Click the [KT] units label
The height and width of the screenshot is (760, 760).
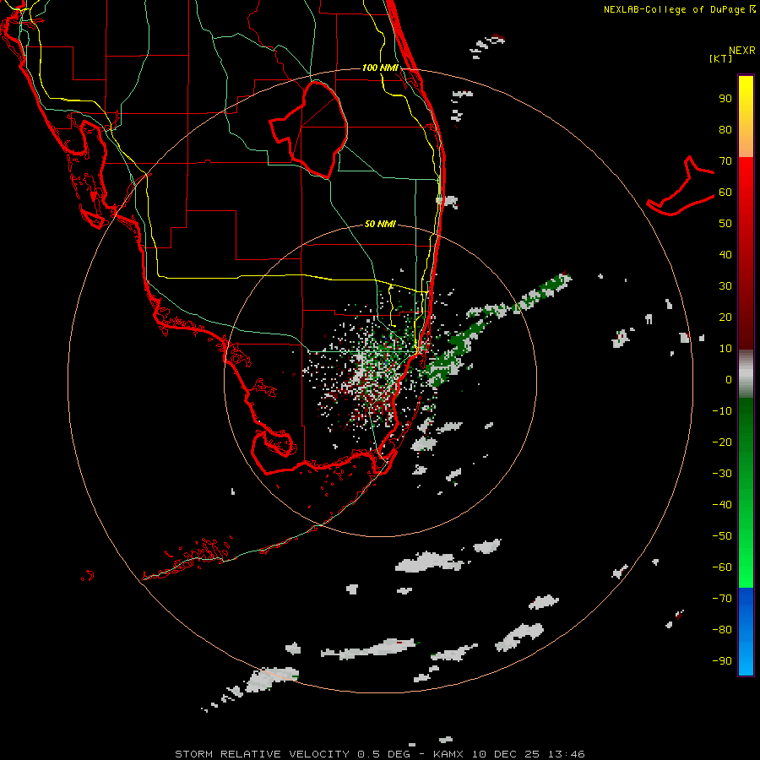(720, 58)
